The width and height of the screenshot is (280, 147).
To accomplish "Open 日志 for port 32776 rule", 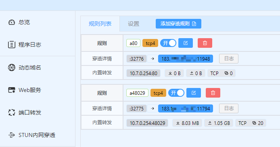I will click(x=229, y=59).
